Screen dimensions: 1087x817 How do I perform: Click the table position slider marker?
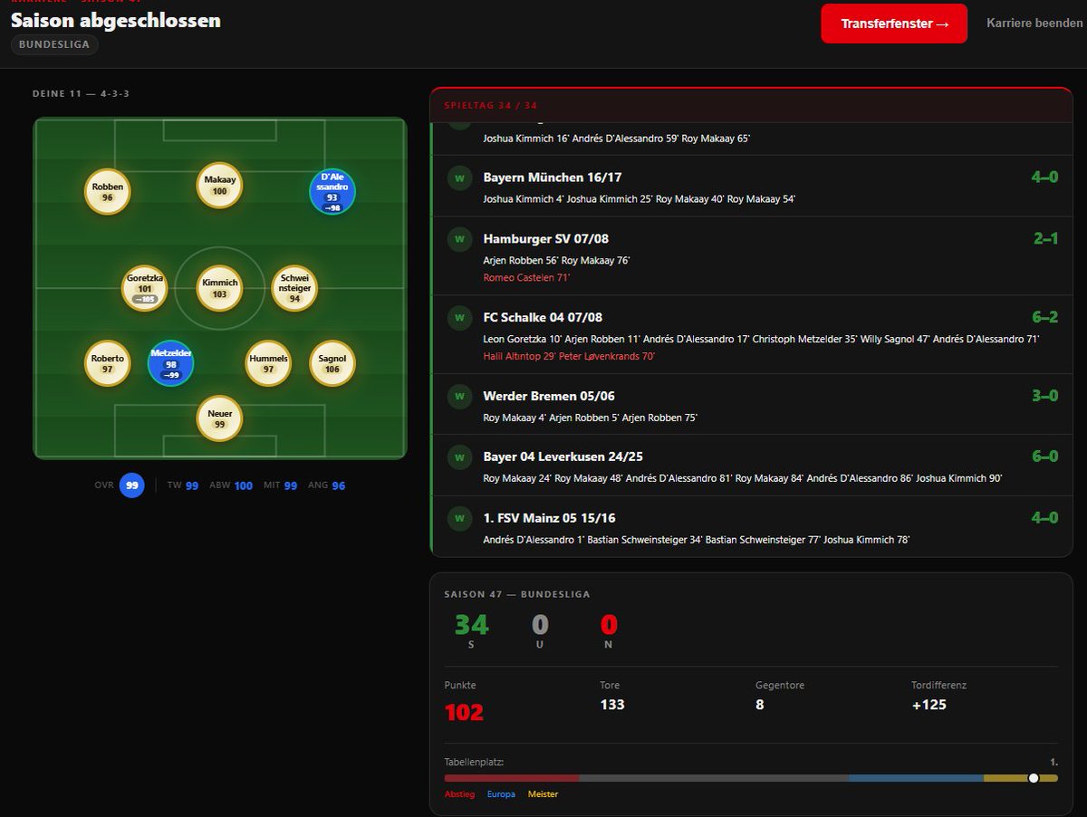(x=1034, y=778)
